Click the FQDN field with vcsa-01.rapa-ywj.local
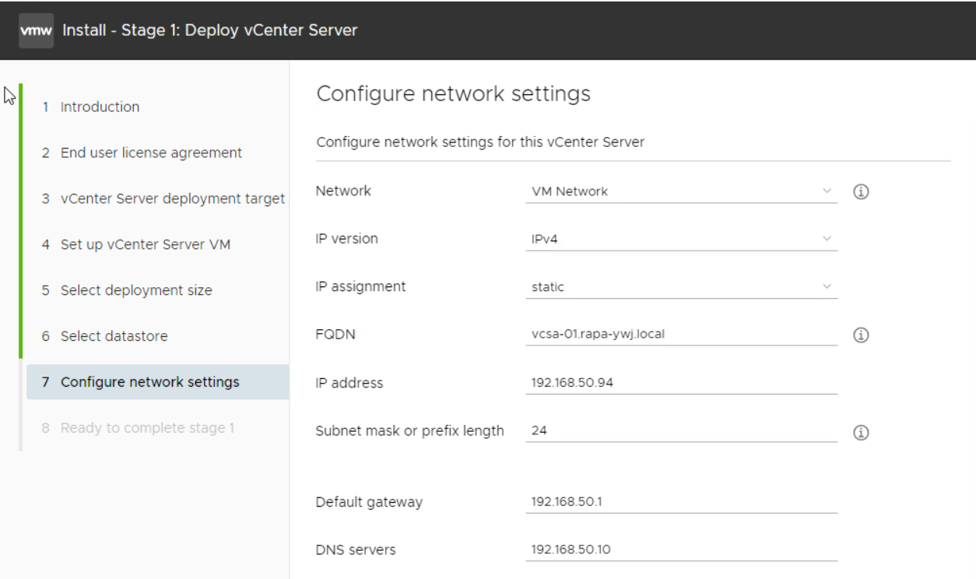 (x=681, y=335)
